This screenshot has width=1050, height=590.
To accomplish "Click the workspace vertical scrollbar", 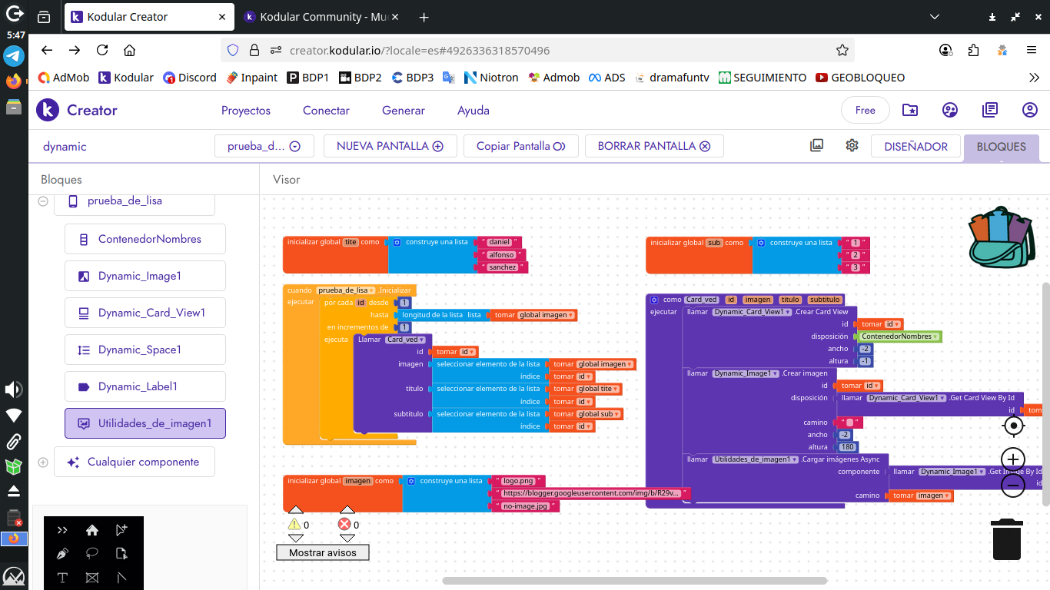I will [1045, 393].
